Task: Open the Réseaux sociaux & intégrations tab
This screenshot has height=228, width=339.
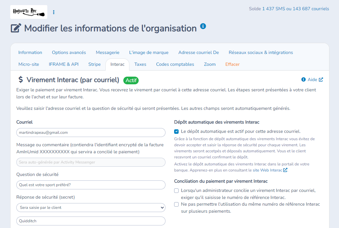Action: 261,52
